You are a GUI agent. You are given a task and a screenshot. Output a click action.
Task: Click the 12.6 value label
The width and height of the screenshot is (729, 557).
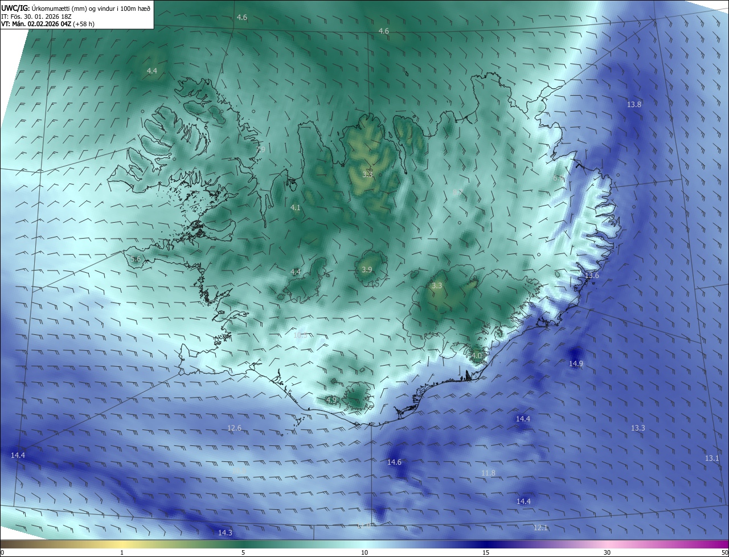[x=234, y=428]
